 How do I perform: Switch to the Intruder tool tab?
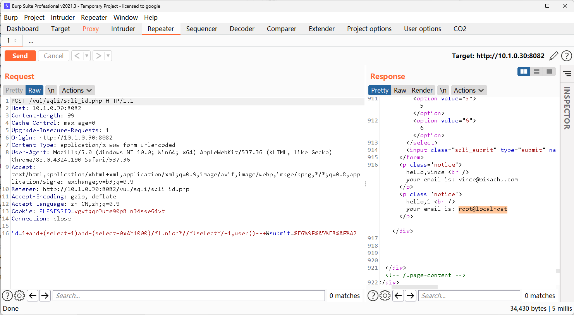coord(123,29)
